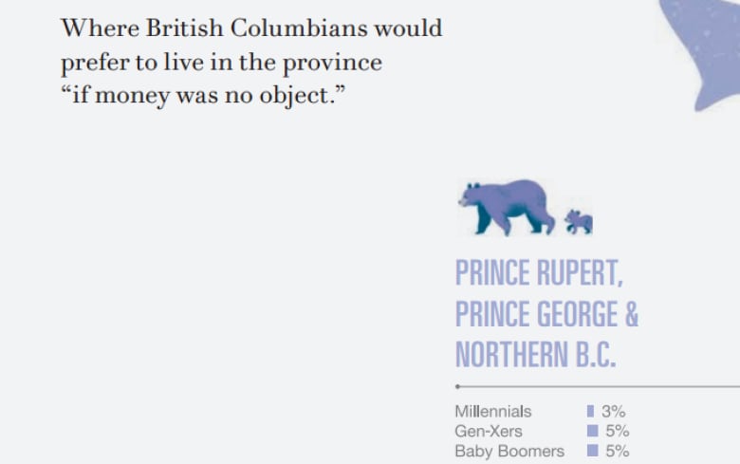This screenshot has height=464, width=740.
Task: Click the 5% value beside Gen-Xers
Action: coord(618,431)
